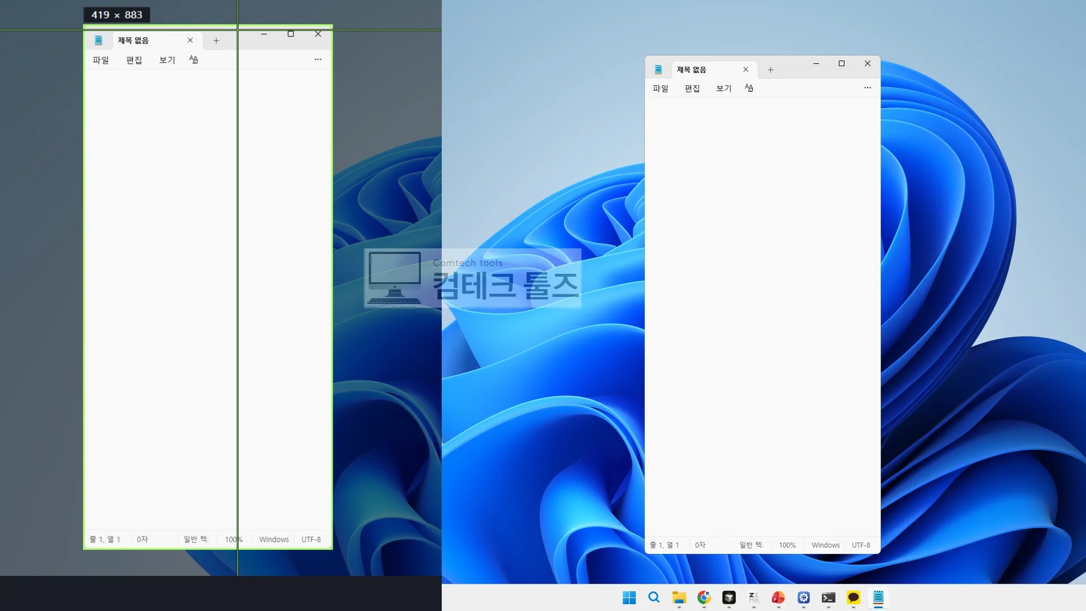
Task: Click 100% zoom level in right Notepad status bar
Action: pyautogui.click(x=787, y=545)
